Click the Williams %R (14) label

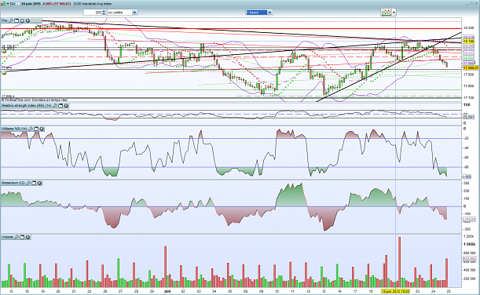click(14, 129)
